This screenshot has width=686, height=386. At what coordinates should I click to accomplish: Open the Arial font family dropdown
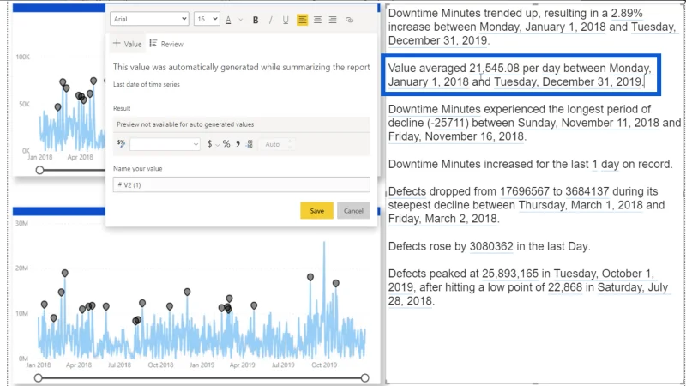point(149,19)
